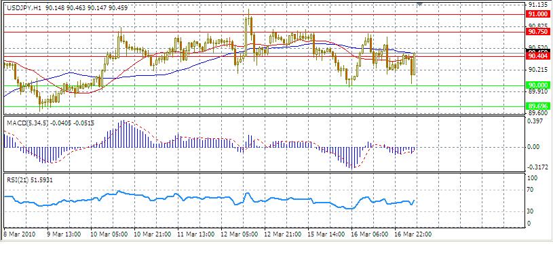Image resolution: width=553 pixels, height=271 pixels.
Task: Click the MACD(5,34,5) indicator label
Action: tap(26, 123)
